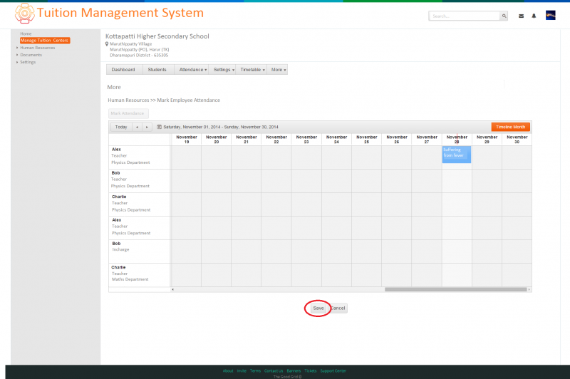
Task: Open the Timetable dropdown menu
Action: tap(252, 69)
